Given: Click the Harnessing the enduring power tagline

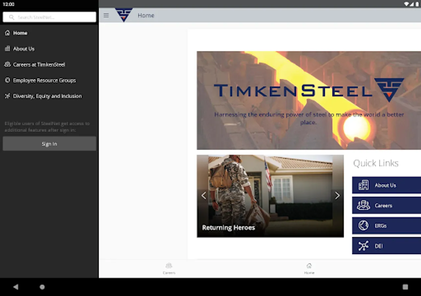Looking at the screenshot, I should pos(309,118).
